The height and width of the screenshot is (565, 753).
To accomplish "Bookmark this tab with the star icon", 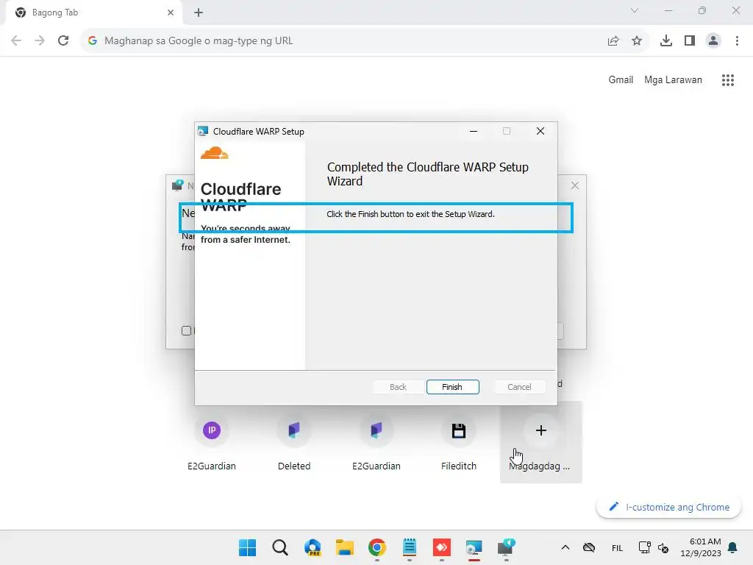I will coord(637,41).
